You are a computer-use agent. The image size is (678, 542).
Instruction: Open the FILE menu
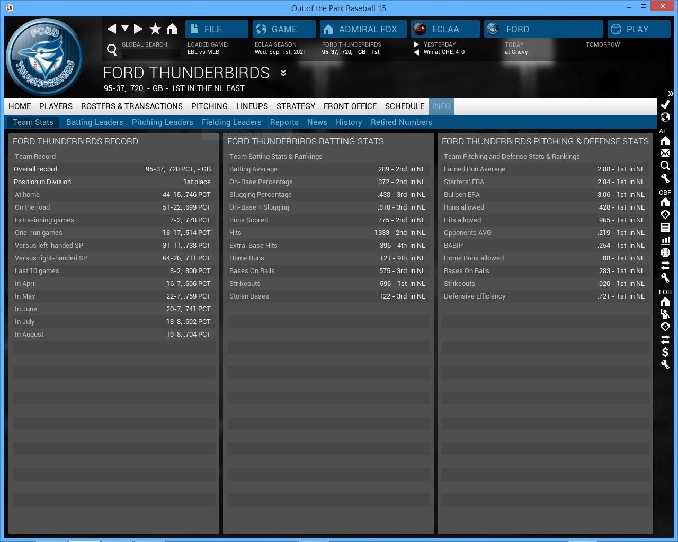click(217, 29)
